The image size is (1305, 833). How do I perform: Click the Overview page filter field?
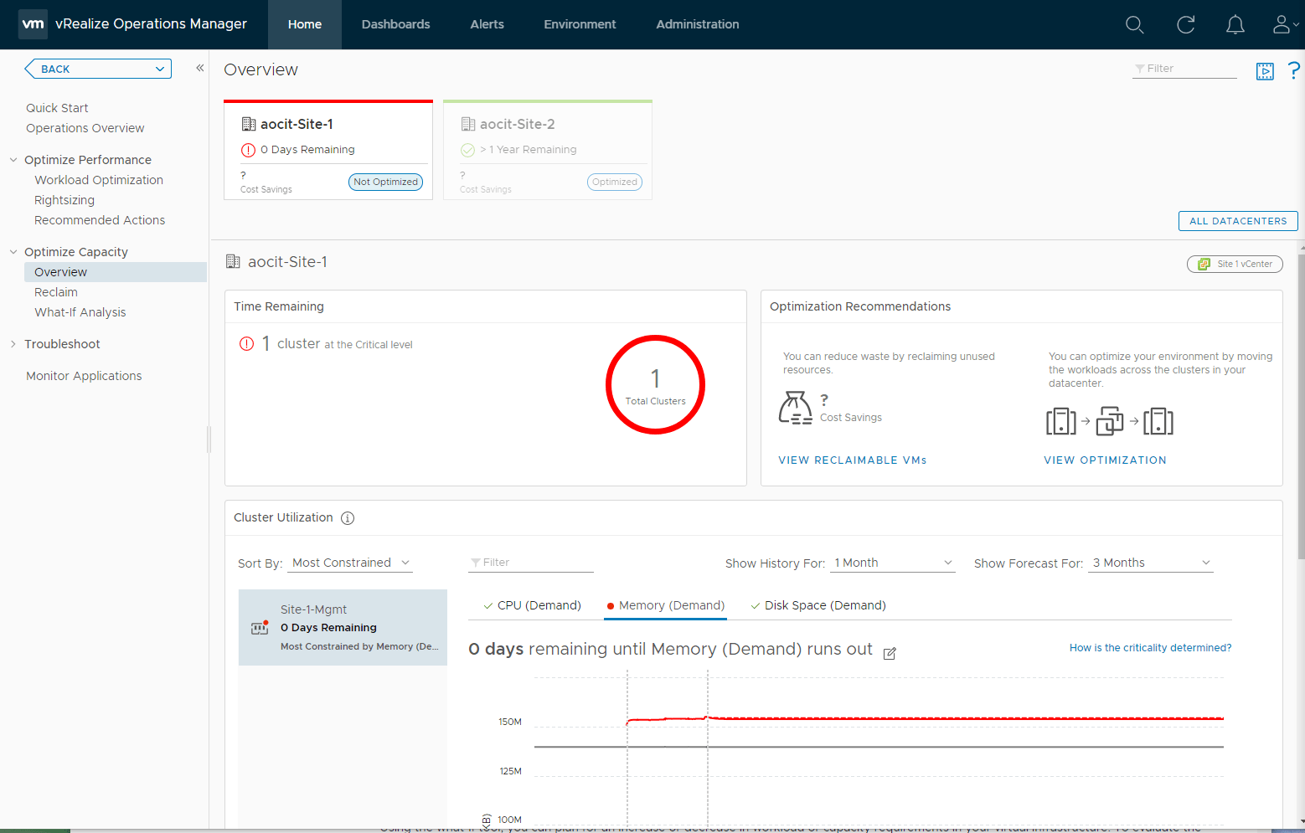click(x=1184, y=69)
